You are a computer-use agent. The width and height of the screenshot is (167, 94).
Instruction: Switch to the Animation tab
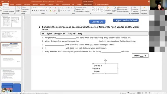point(43,4)
